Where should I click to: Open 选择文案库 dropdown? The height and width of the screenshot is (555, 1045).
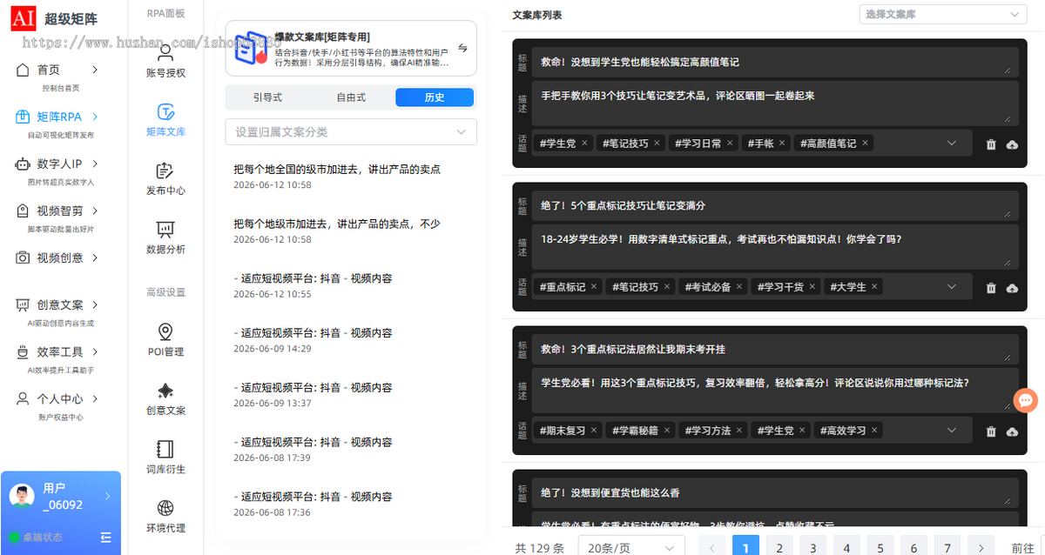941,14
